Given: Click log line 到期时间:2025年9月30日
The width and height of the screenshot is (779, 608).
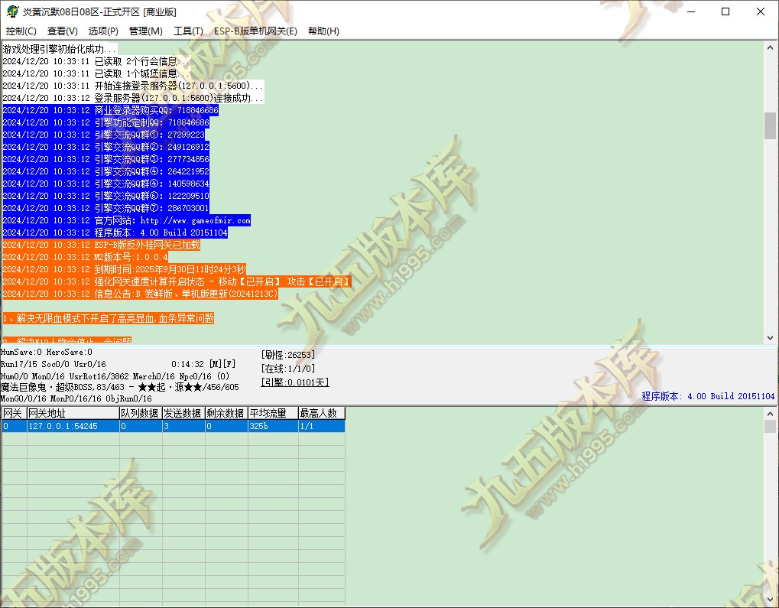Looking at the screenshot, I should click(124, 269).
